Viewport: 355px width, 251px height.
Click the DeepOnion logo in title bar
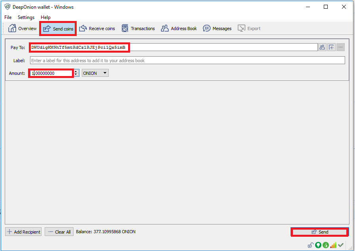click(8, 7)
